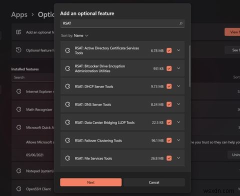Uncheck RSAT: Failover Clustering Tools checkbox
Screen dimensions: 240x196
[x=169, y=140]
